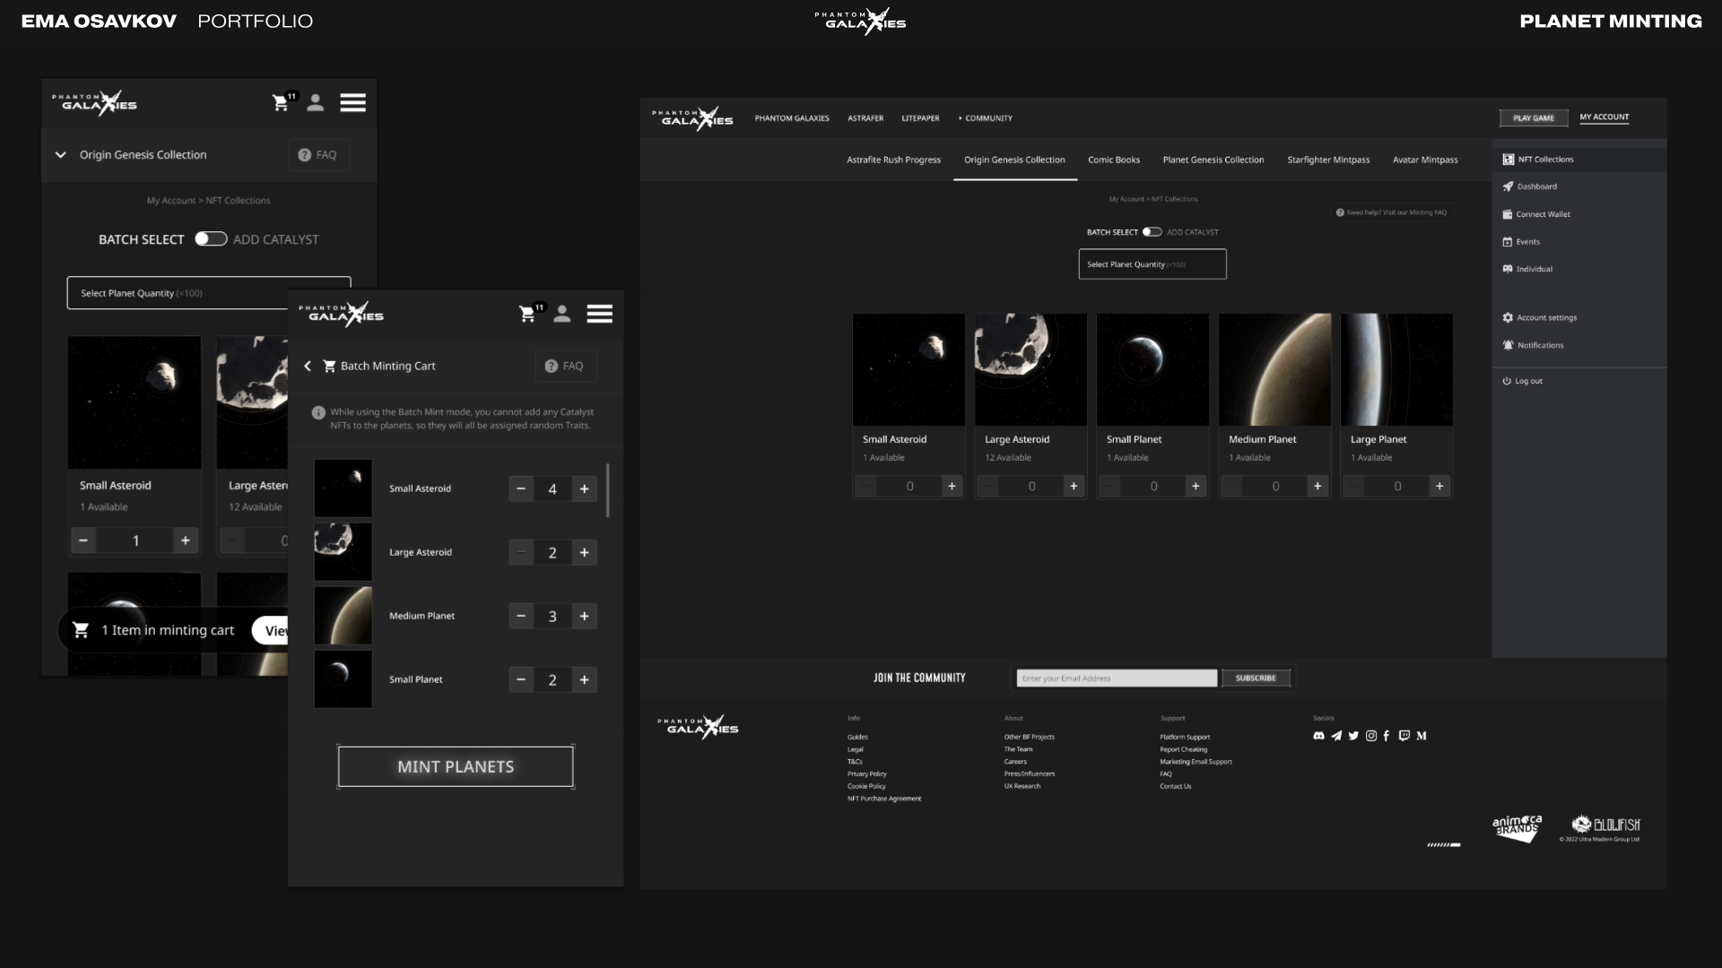Screen dimensions: 1722x968
Task: Click the Dashboard rocket icon
Action: click(1508, 186)
